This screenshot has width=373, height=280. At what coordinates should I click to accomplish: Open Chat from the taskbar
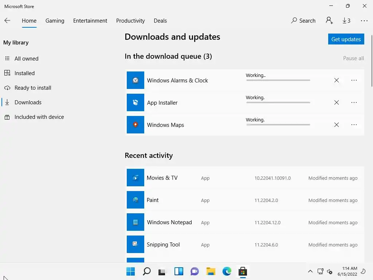(195, 271)
